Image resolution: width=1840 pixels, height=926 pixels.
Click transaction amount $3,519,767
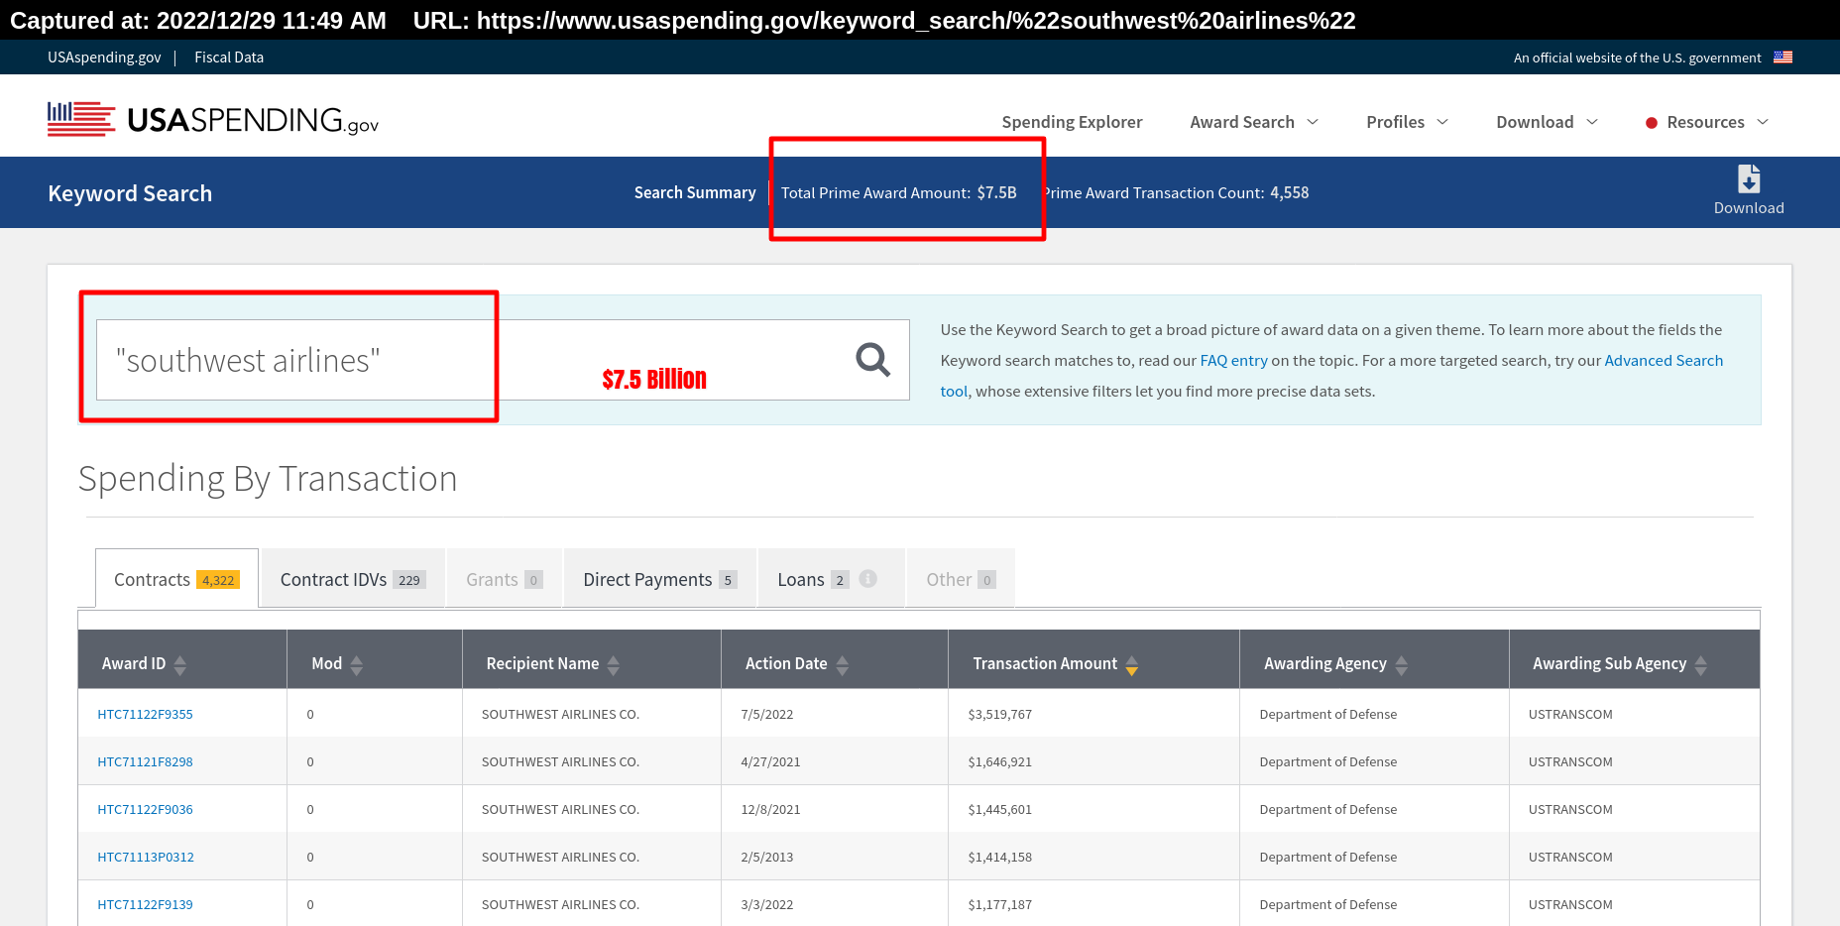(999, 714)
